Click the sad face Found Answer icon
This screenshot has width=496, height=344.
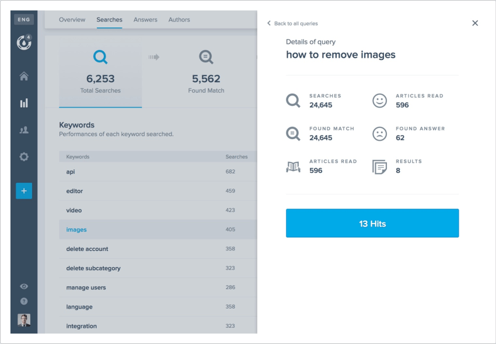380,133
